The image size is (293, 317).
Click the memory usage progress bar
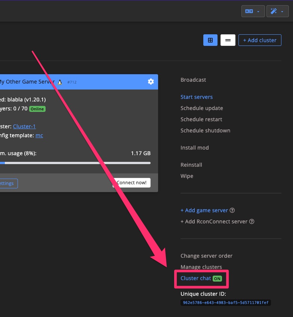(75, 163)
